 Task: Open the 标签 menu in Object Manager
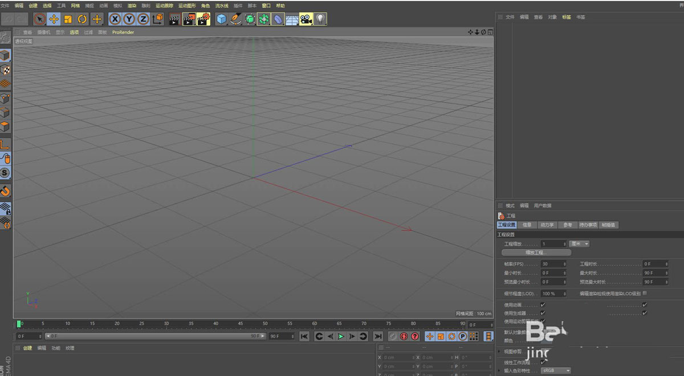567,17
